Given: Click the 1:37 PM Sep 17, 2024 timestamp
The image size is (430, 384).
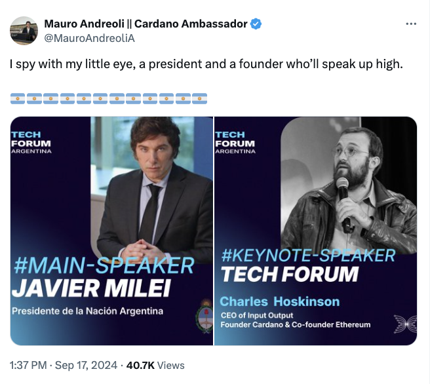Looking at the screenshot, I should 64,366.
